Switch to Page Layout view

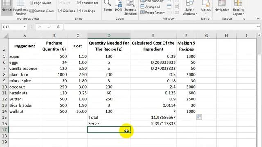click(x=40, y=3)
